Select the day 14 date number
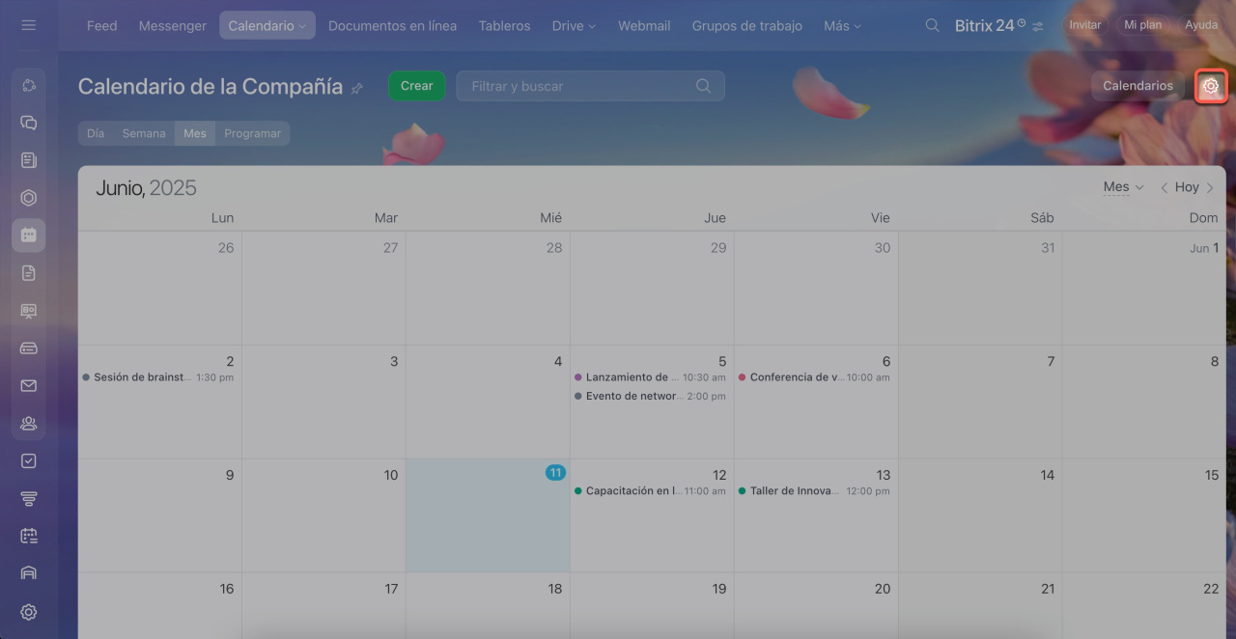Screen dimensions: 1236x639 (1048, 475)
